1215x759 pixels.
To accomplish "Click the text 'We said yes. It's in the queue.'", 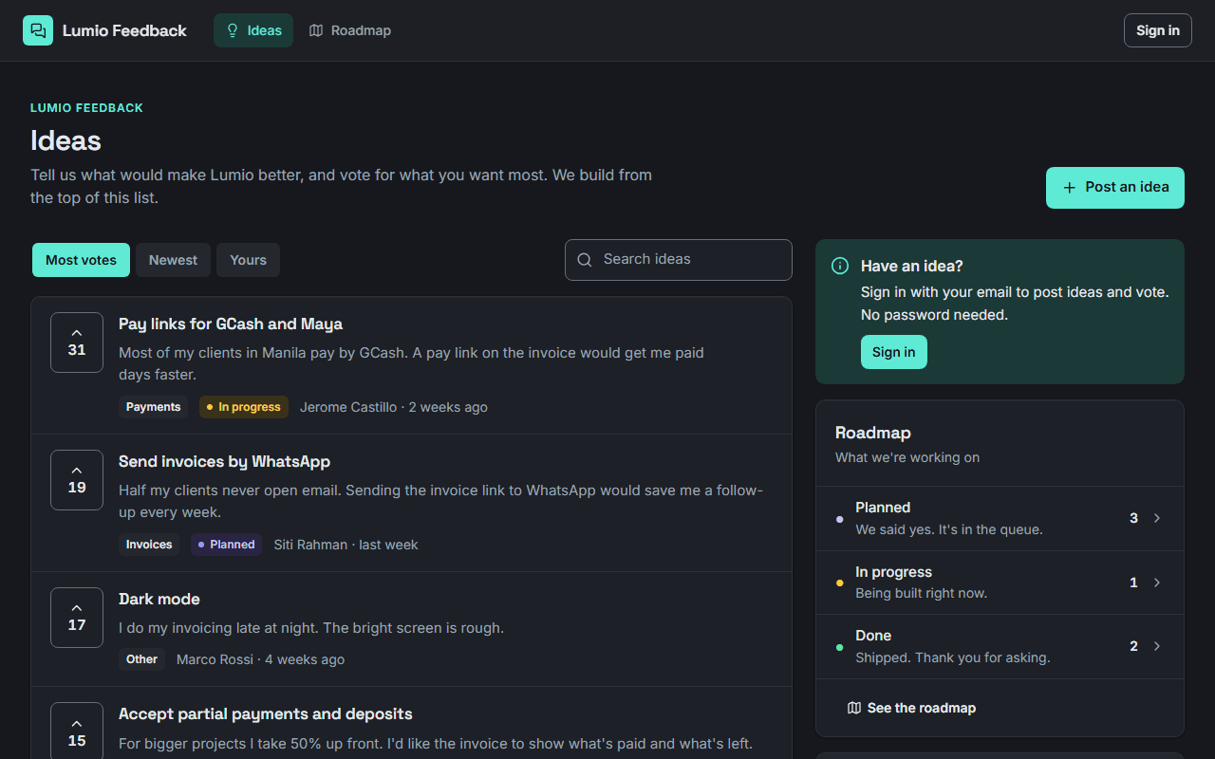I will tap(949, 529).
